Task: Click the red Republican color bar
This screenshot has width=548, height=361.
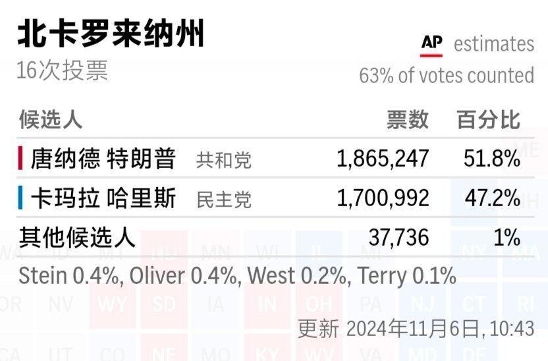Action: coord(20,158)
